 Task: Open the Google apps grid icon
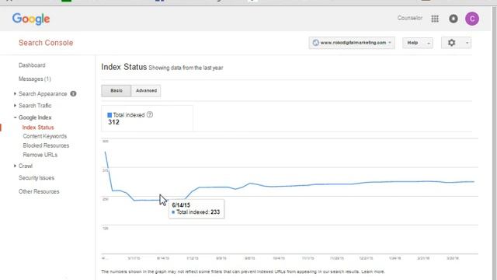[435, 19]
